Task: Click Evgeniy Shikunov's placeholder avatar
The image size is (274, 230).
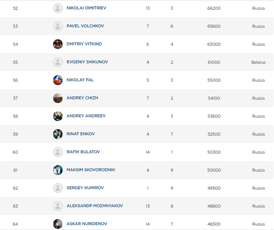Action: click(x=58, y=62)
